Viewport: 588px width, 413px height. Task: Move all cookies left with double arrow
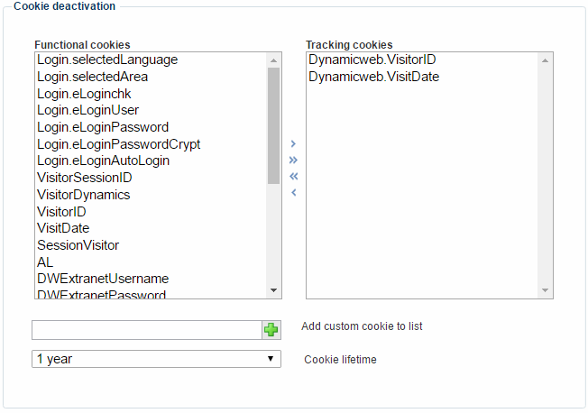[293, 177]
